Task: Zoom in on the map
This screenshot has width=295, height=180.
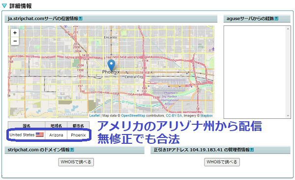Action: 15,33
